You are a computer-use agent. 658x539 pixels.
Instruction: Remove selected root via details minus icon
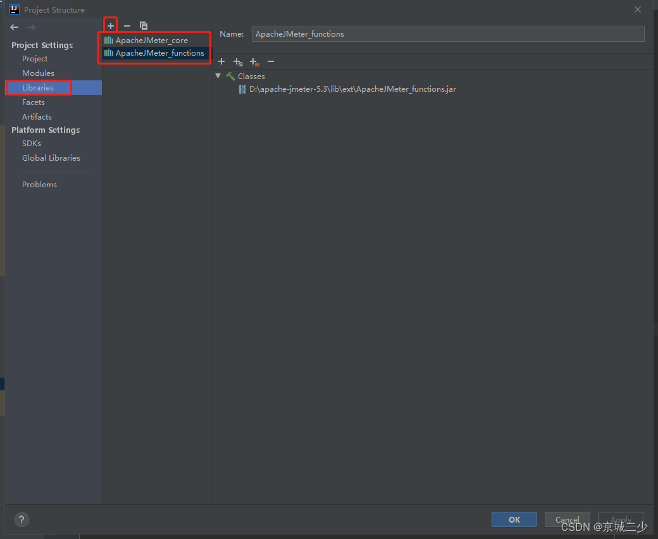(x=271, y=61)
